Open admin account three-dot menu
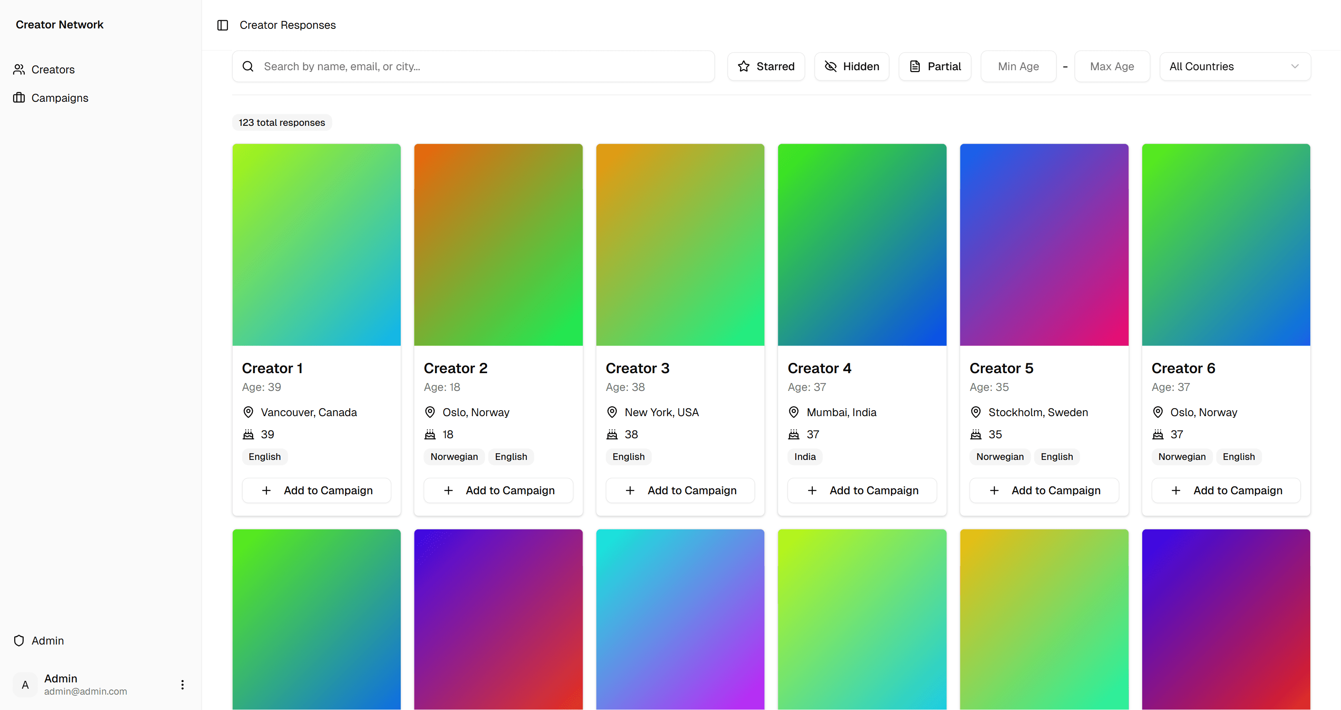 click(182, 684)
